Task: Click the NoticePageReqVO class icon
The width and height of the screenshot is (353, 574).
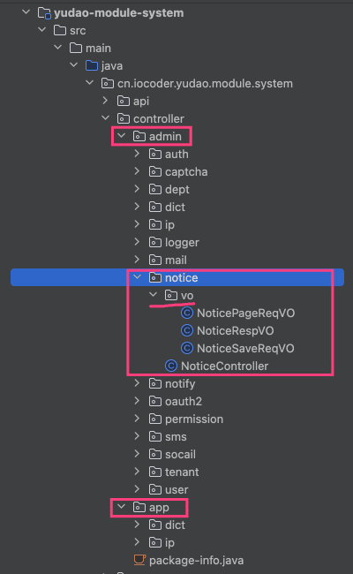Action: click(x=187, y=313)
